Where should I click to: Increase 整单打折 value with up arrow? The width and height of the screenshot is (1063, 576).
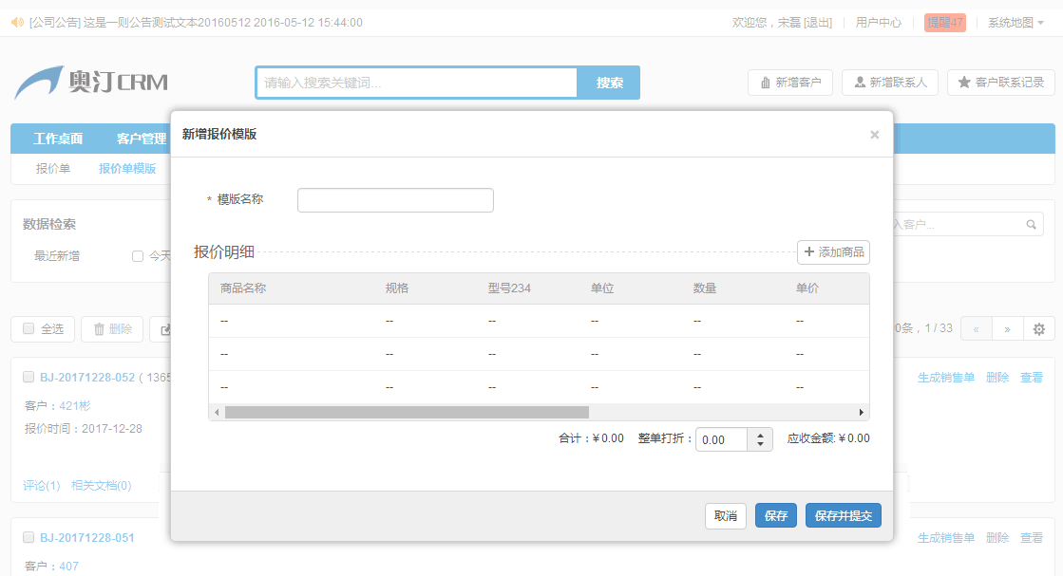coord(760,435)
